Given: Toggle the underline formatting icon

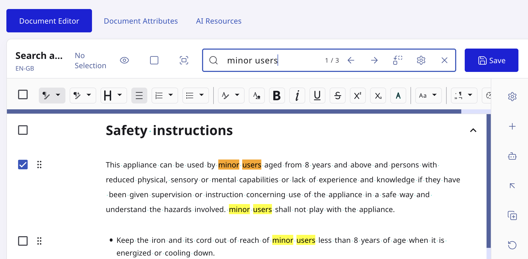Looking at the screenshot, I should (317, 96).
